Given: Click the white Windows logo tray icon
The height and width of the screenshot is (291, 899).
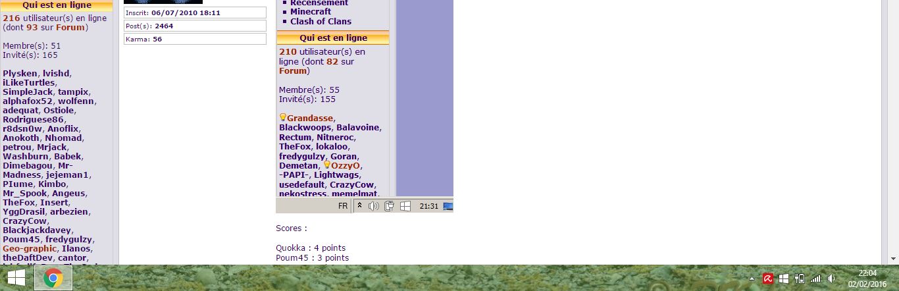Looking at the screenshot, I should pos(783,278).
